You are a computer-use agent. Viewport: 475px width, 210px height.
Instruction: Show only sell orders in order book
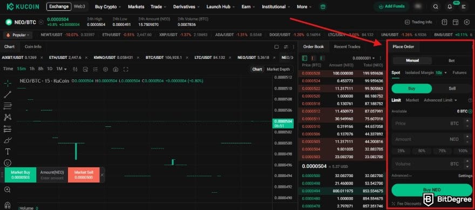313,58
